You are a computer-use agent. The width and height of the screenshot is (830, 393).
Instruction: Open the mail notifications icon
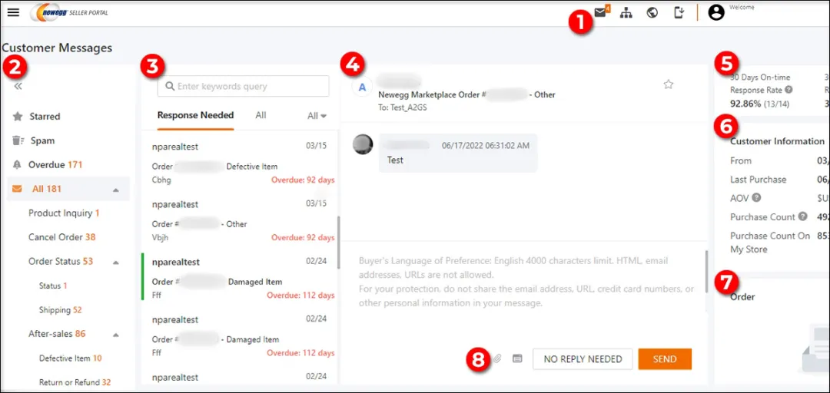tap(600, 12)
